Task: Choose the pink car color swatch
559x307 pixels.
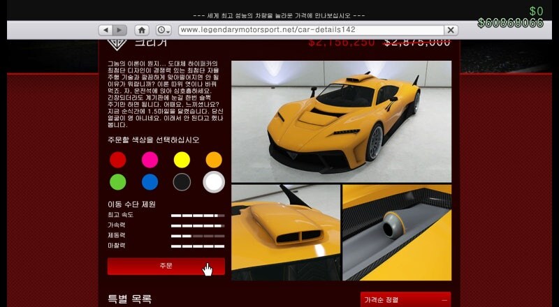Action: coord(150,160)
